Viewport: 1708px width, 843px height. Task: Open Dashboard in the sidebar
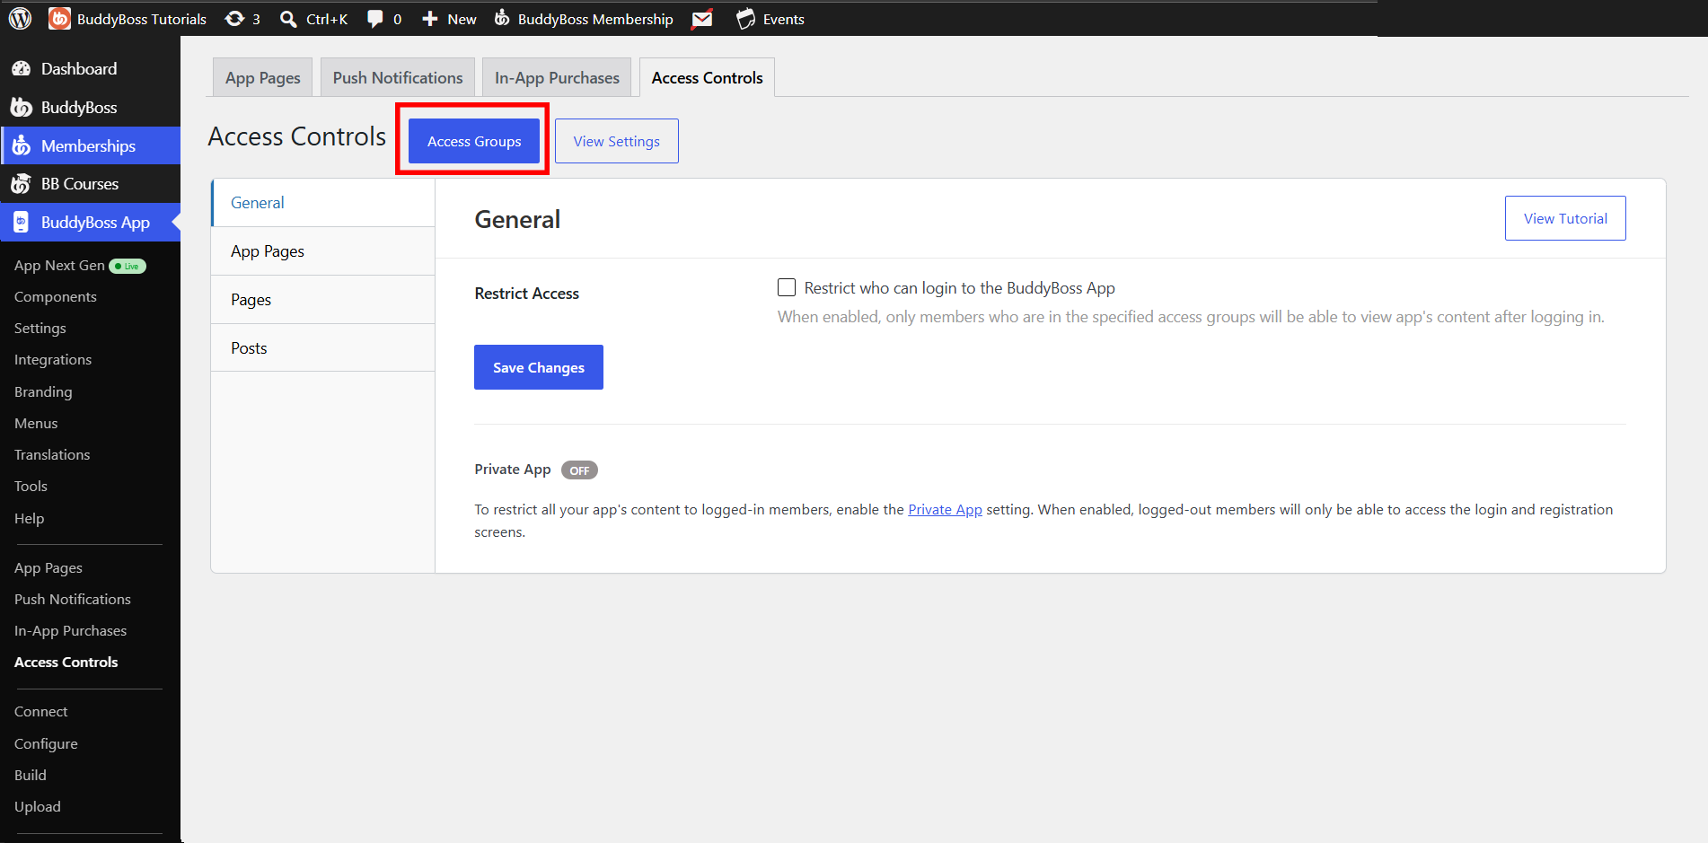pyautogui.click(x=90, y=69)
